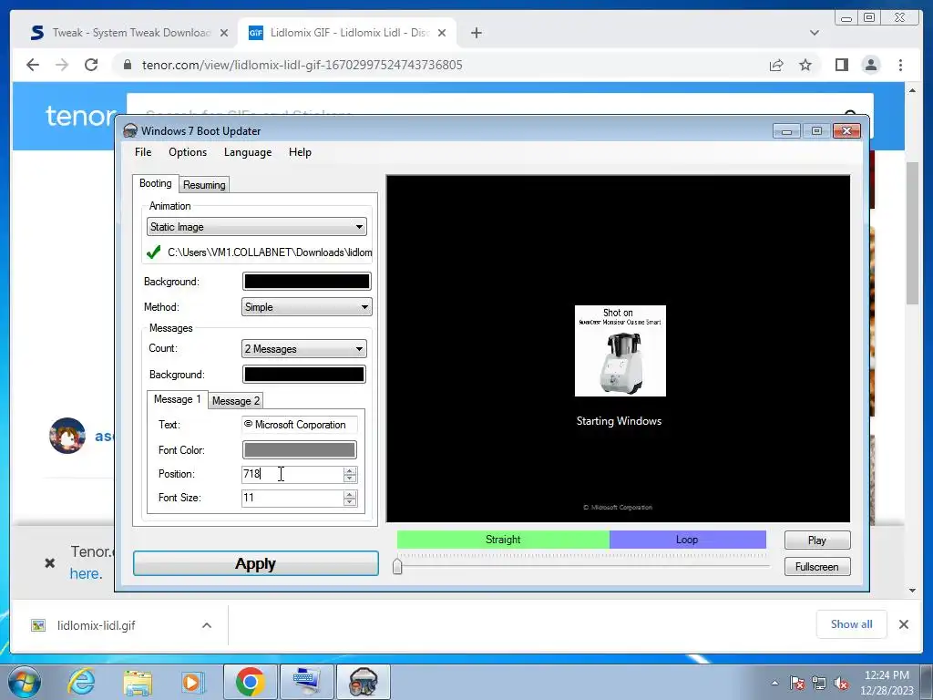Click the boot preview thumbnail image
This screenshot has height=700, width=933.
tap(620, 351)
